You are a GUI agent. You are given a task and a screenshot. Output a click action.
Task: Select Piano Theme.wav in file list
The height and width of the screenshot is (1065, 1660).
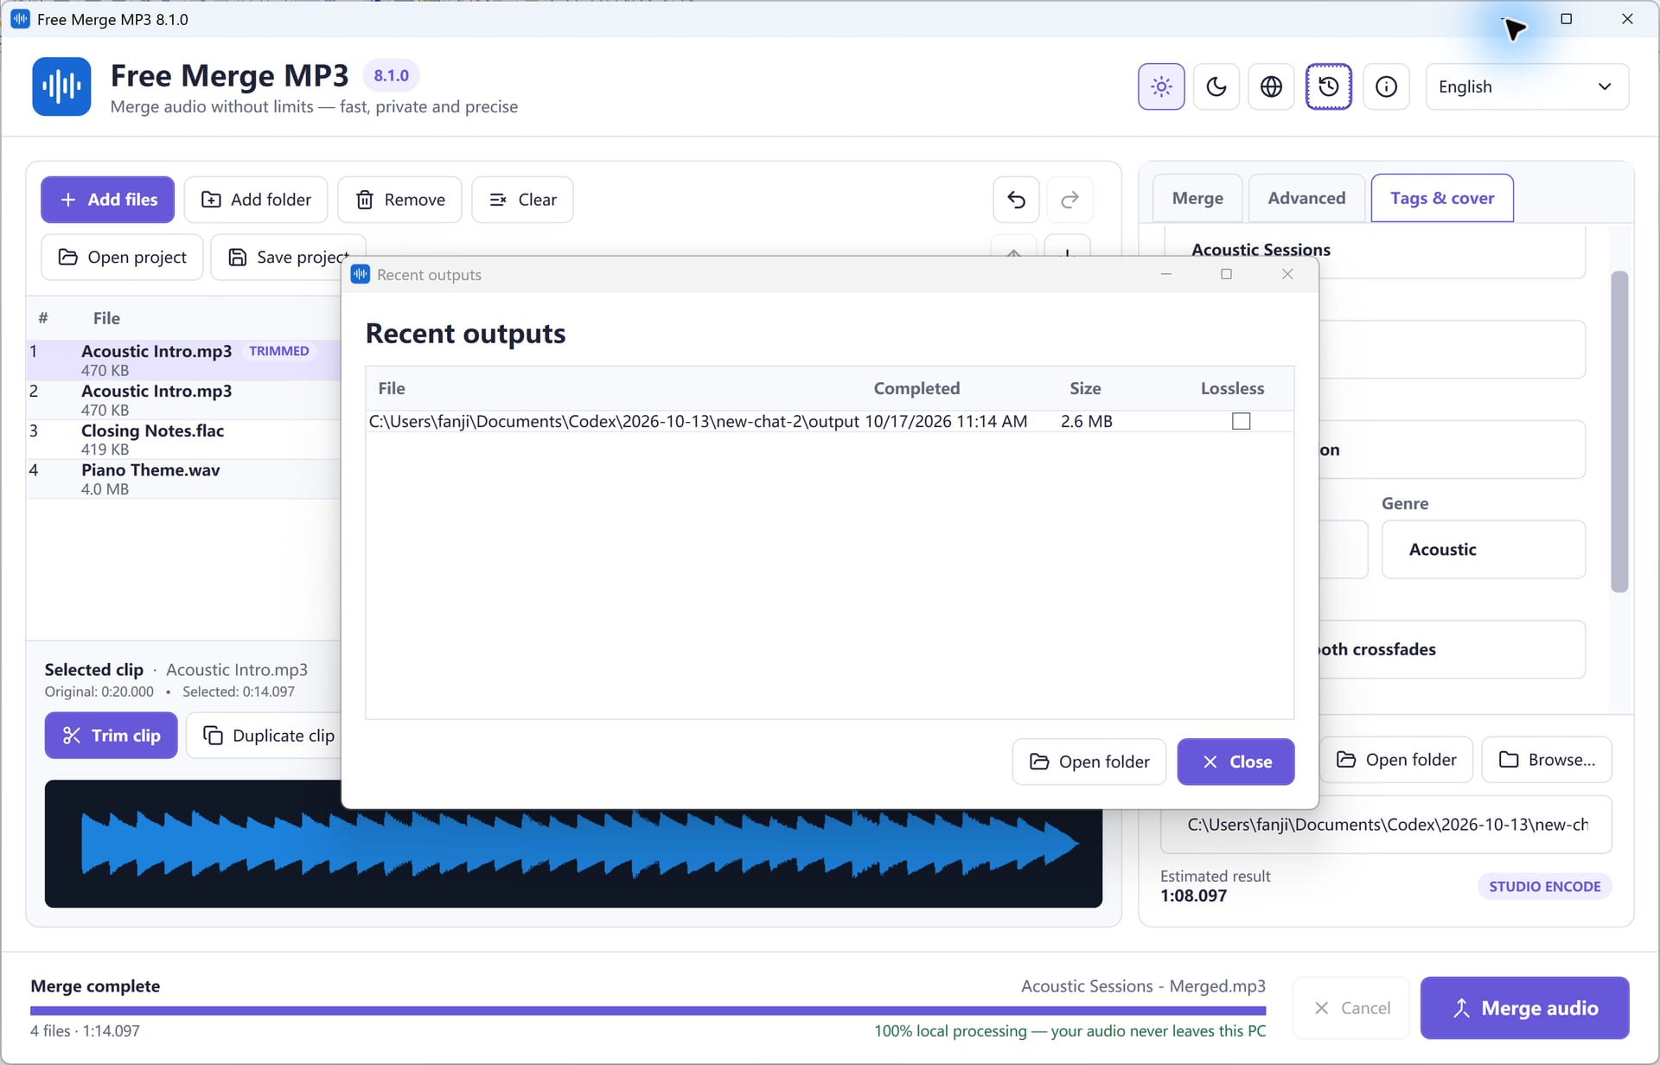183,479
